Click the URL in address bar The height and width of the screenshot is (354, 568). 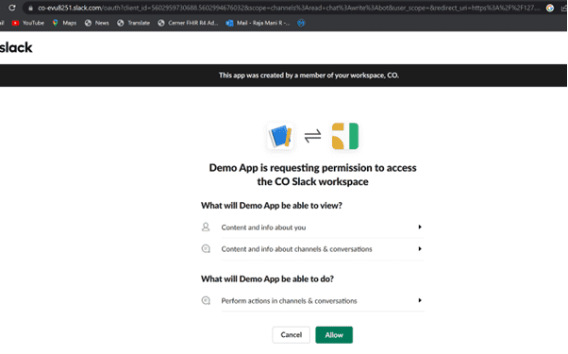[289, 8]
